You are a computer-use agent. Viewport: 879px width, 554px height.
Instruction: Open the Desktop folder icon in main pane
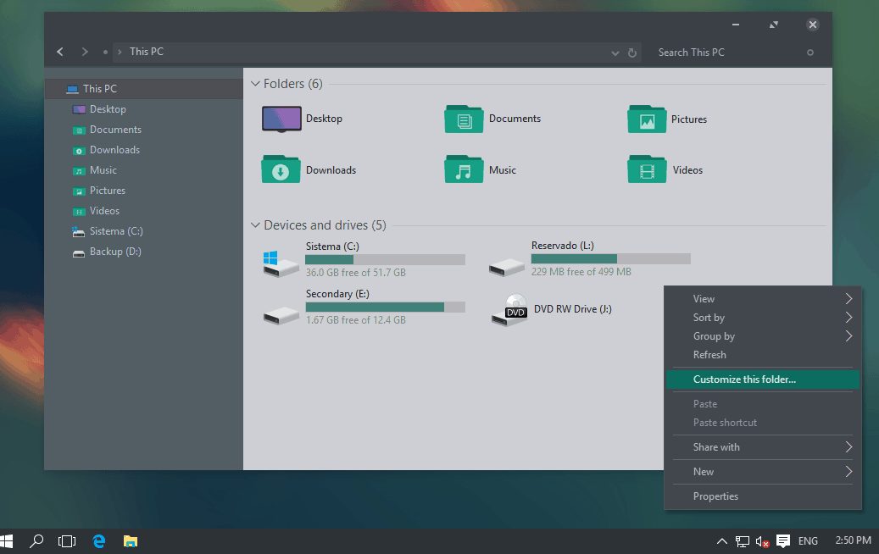click(281, 119)
